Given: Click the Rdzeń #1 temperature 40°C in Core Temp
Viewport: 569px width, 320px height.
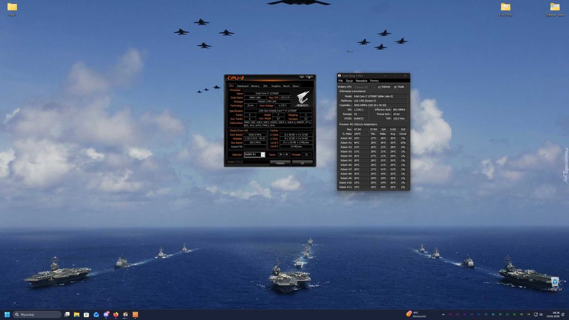Looking at the screenshot, I should coord(361,143).
